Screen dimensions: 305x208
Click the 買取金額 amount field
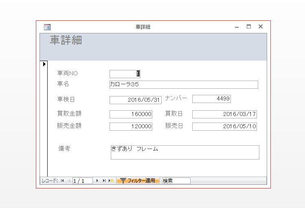pyautogui.click(x=131, y=114)
